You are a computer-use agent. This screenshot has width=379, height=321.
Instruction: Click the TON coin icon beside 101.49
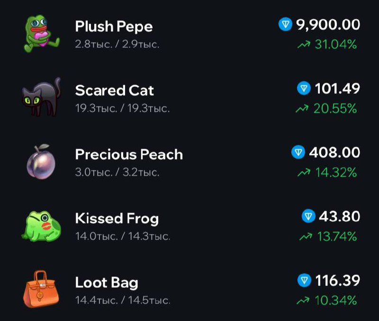304,88
